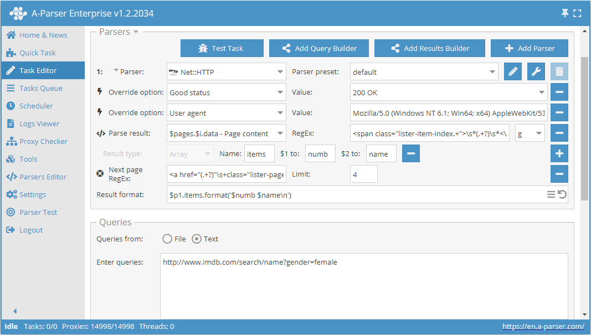Click the pin icon in the title bar
This screenshot has height=335, width=591.
tap(565, 12)
